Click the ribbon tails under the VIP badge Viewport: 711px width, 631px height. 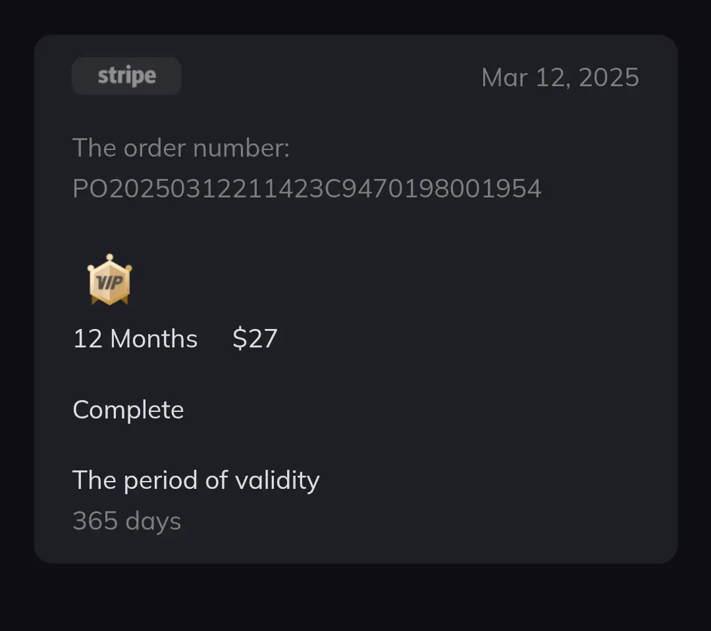109,301
